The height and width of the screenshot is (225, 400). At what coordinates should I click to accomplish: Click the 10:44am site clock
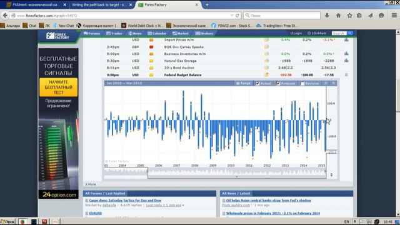tap(317, 33)
